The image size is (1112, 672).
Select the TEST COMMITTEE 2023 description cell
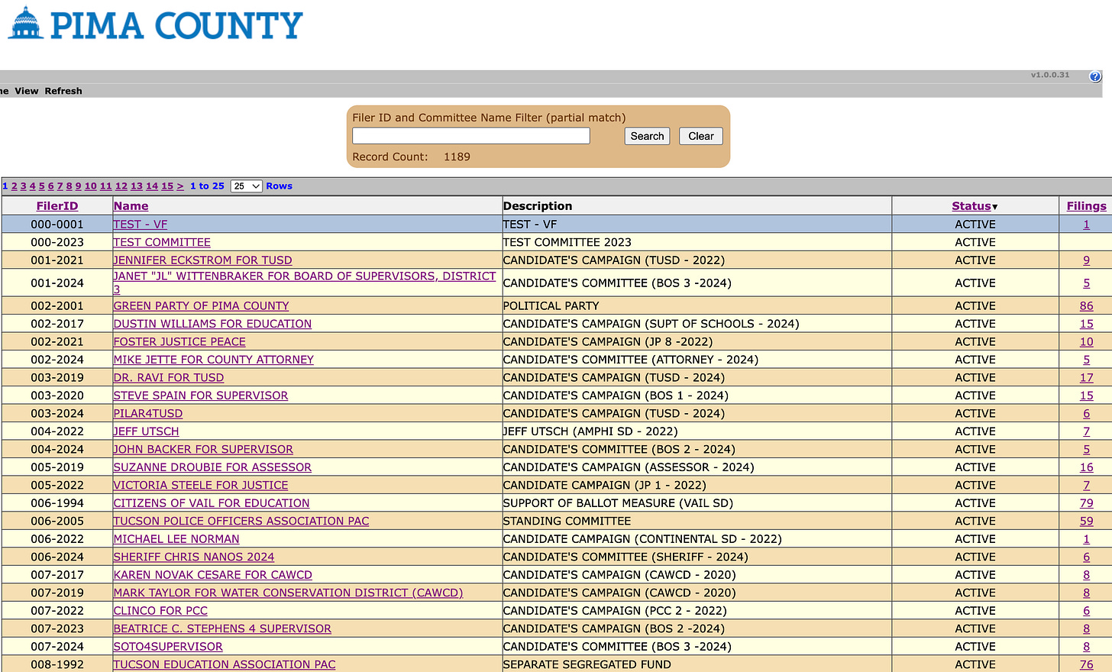pyautogui.click(x=697, y=242)
